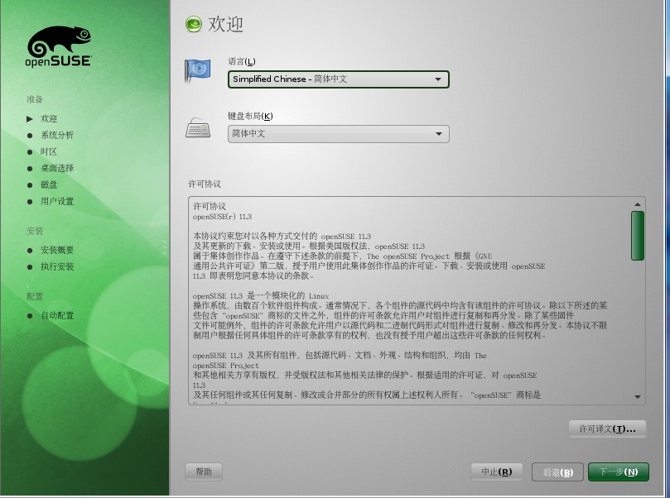Click the green license scrollbar thumb
The image size is (670, 498).
coord(638,236)
